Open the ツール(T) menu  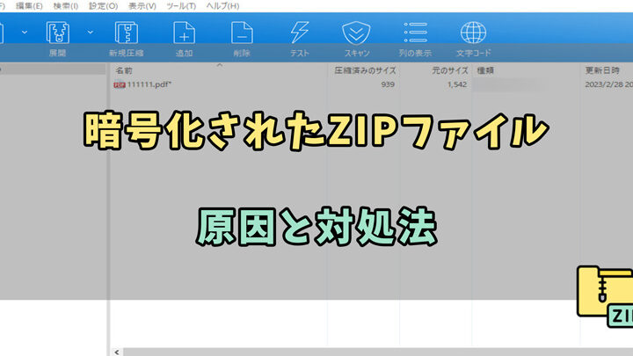[x=181, y=6]
